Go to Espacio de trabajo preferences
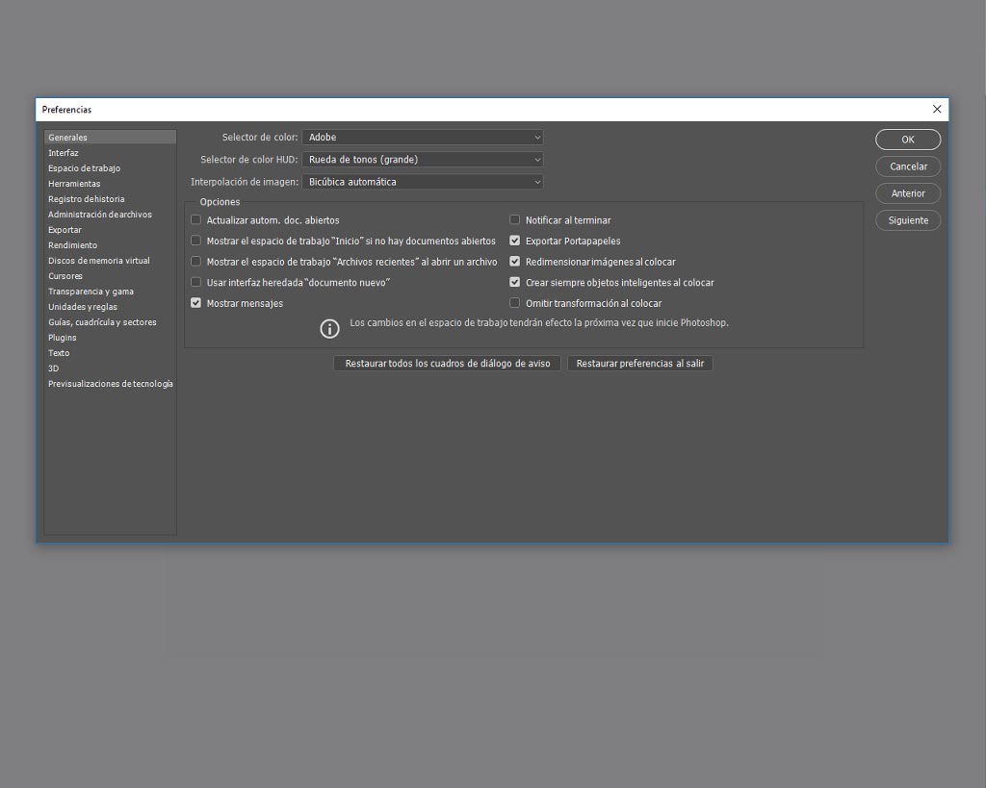Viewport: 986px width, 788px height. coord(110,168)
